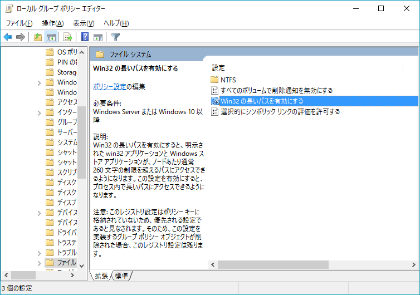Click the Filter funnel toolbar icon
Viewport: 420px width, 295px height.
click(x=115, y=37)
